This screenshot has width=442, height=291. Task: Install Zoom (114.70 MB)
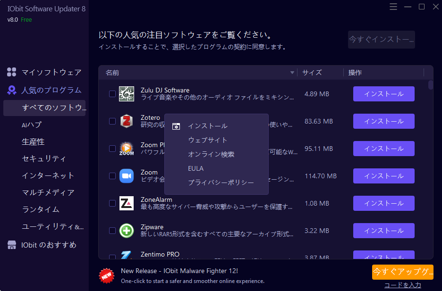(383, 175)
